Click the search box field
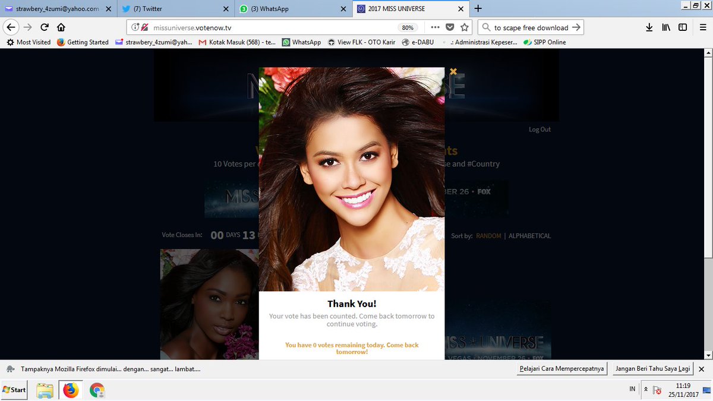The image size is (713, 401). tap(531, 27)
